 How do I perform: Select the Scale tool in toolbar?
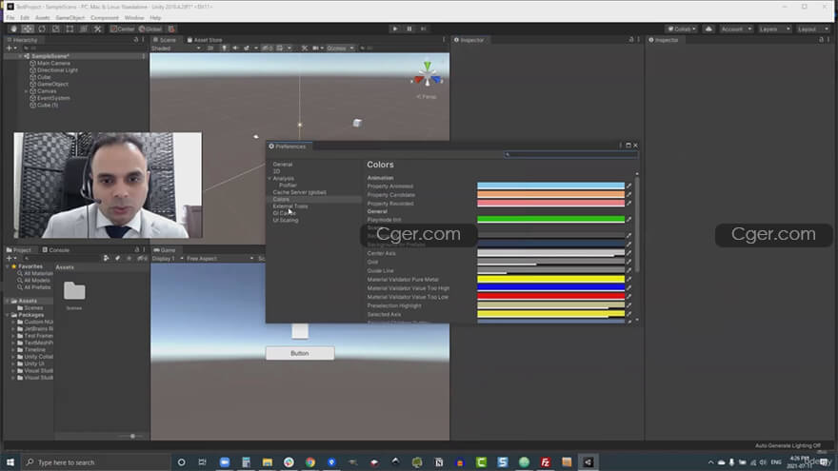(55, 29)
